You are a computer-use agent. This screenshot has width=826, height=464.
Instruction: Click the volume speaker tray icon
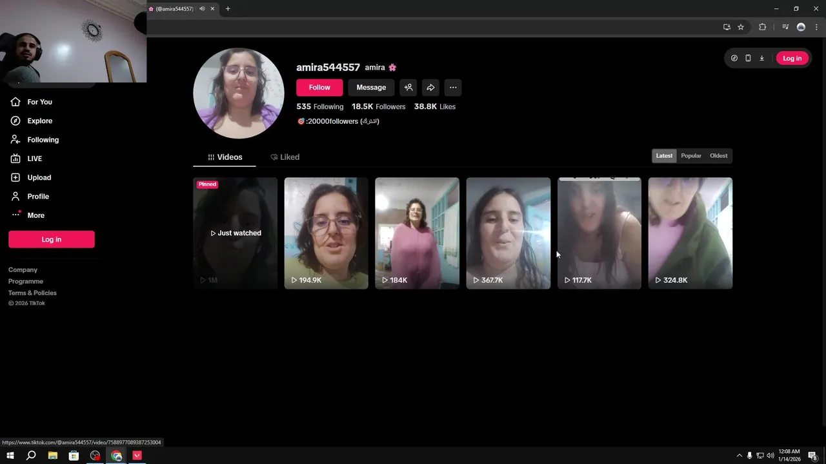tap(770, 456)
